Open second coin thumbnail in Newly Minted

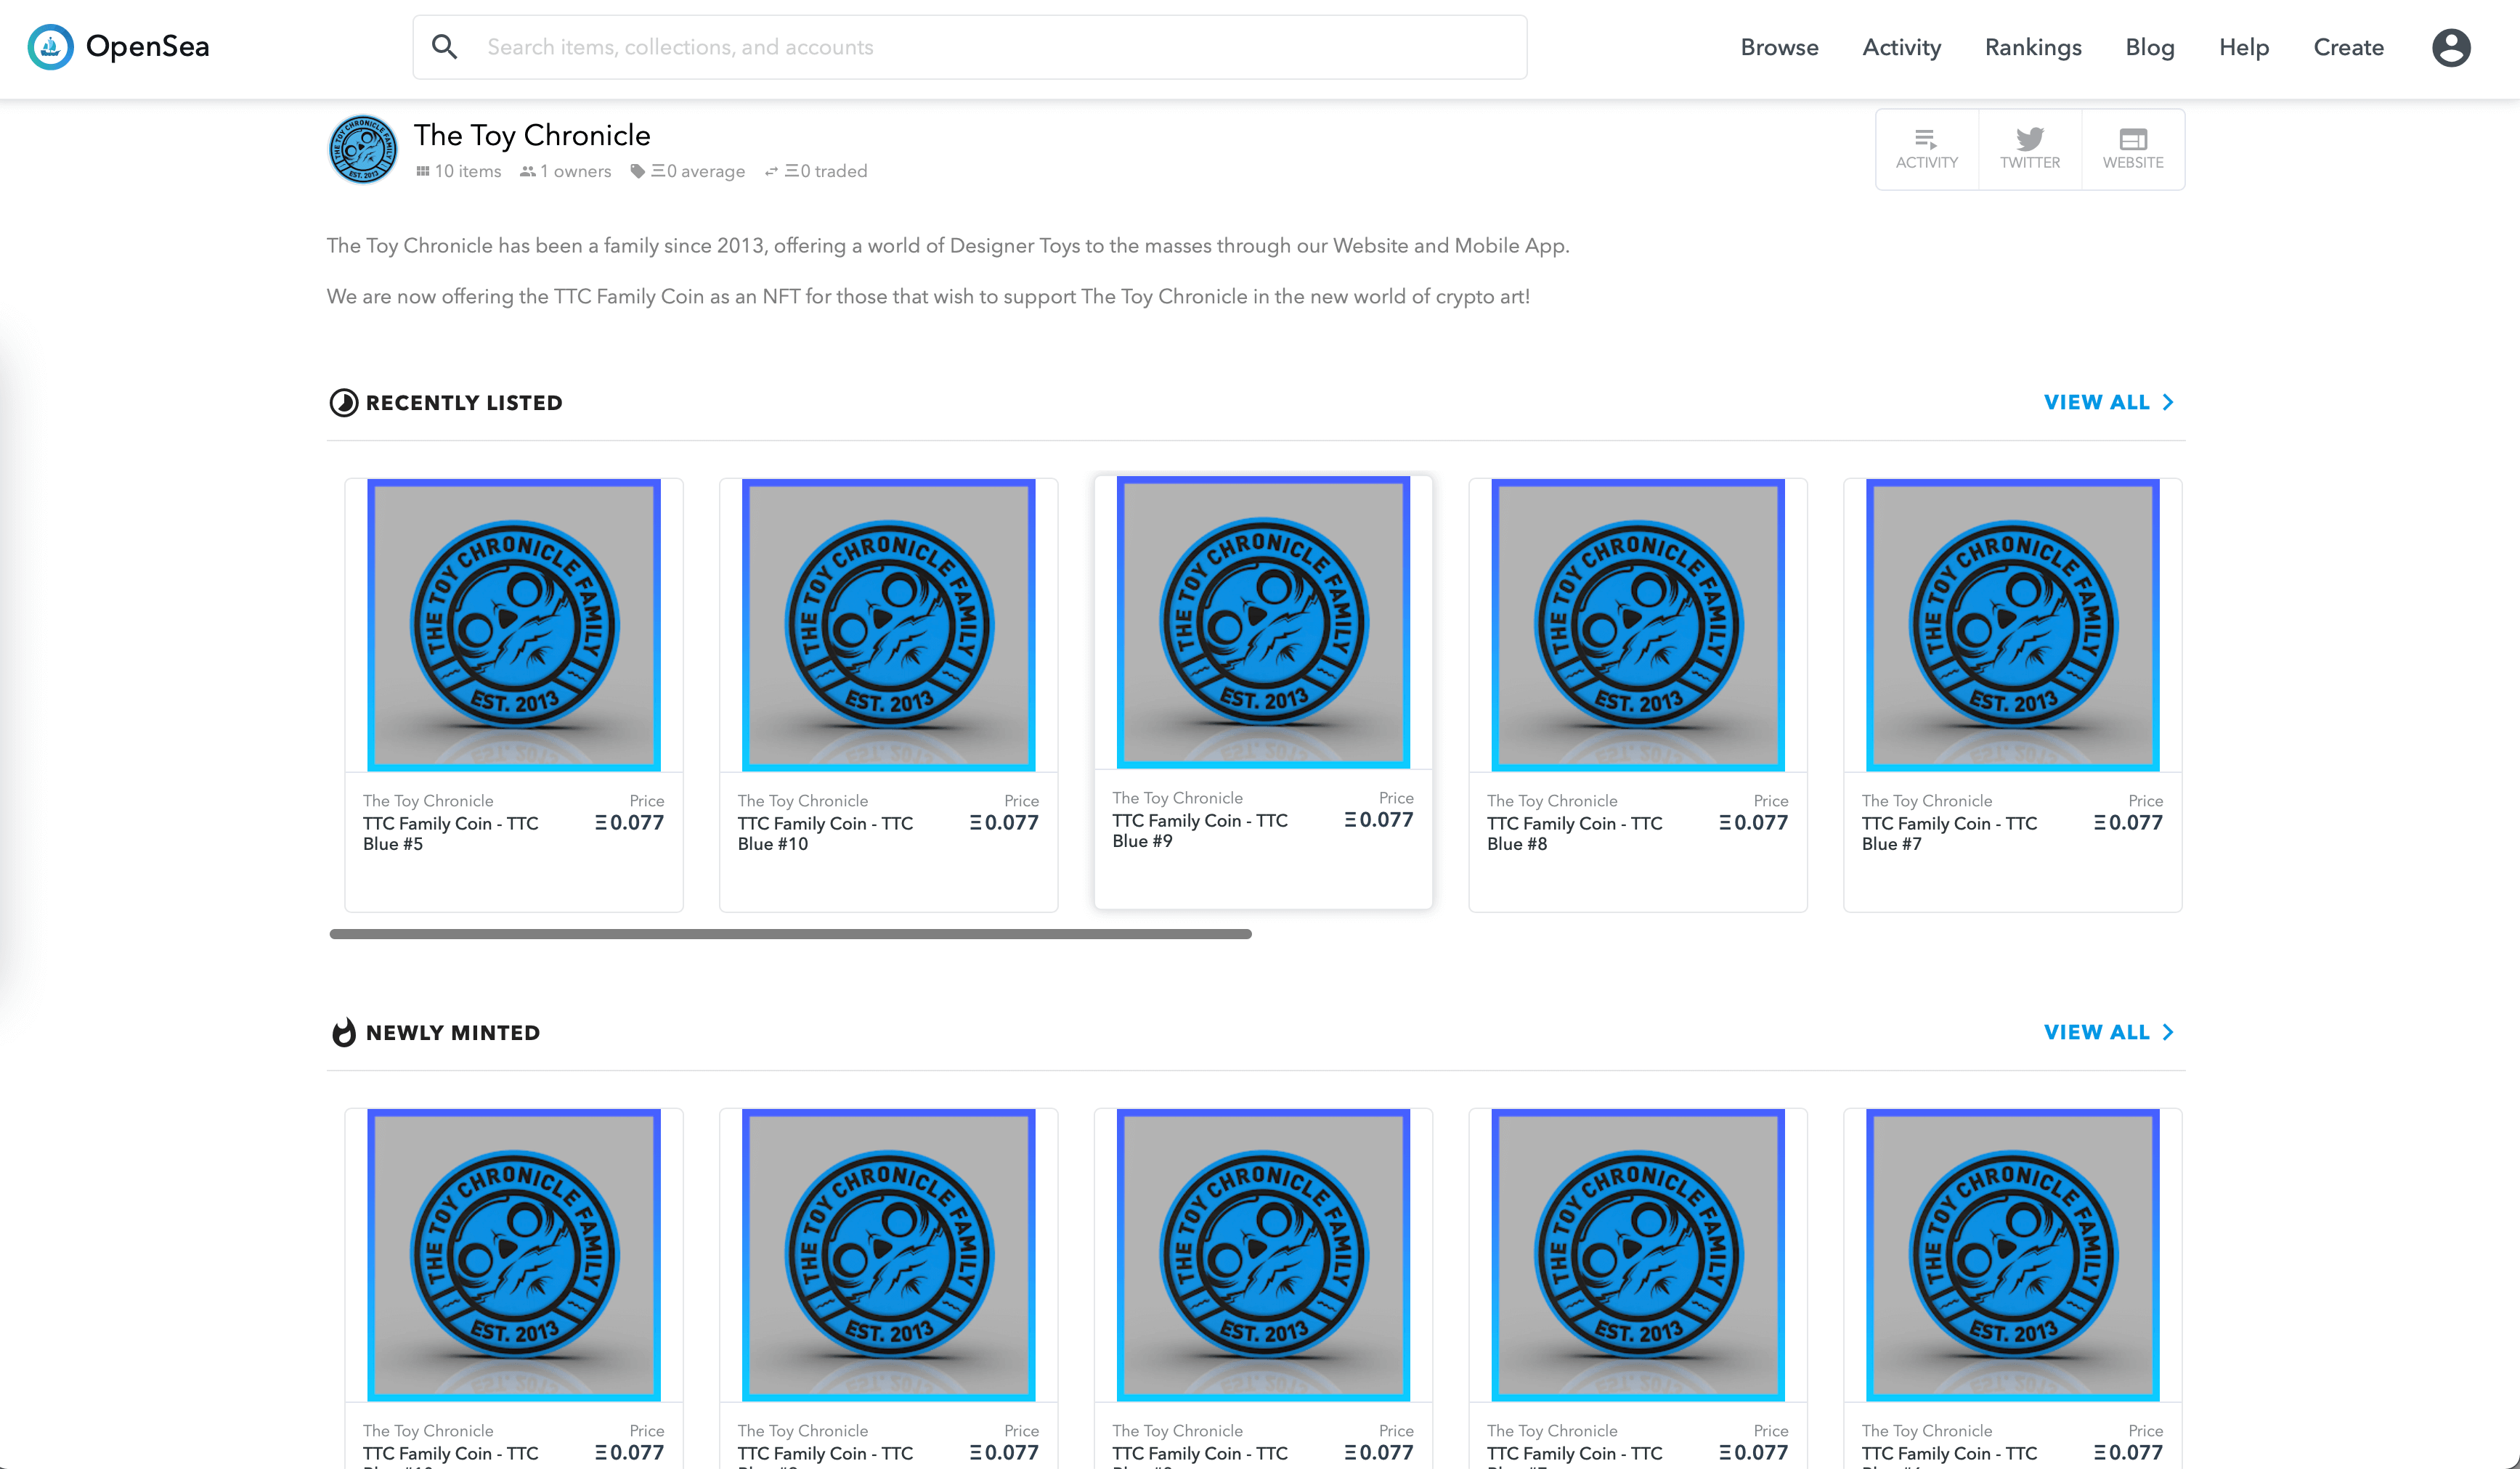coord(888,1254)
